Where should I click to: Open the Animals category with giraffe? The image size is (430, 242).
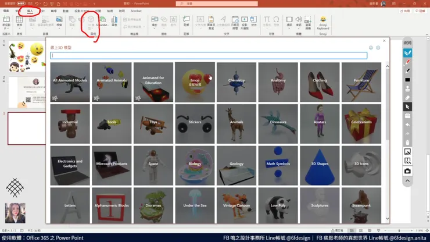(236, 124)
